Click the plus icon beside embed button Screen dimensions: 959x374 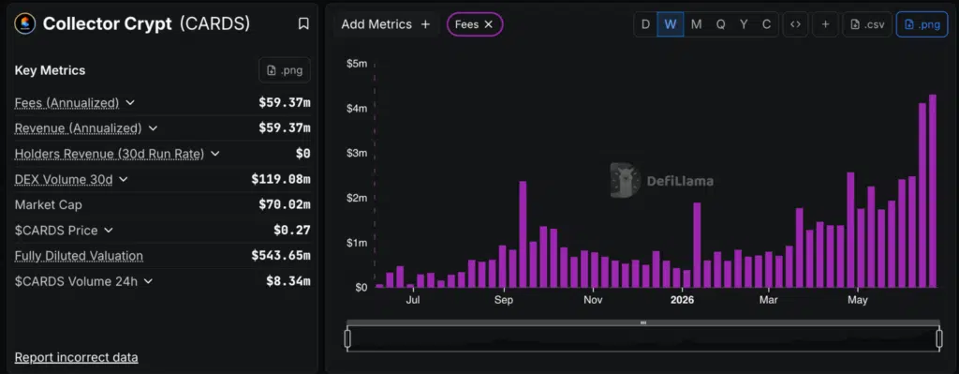pos(826,24)
